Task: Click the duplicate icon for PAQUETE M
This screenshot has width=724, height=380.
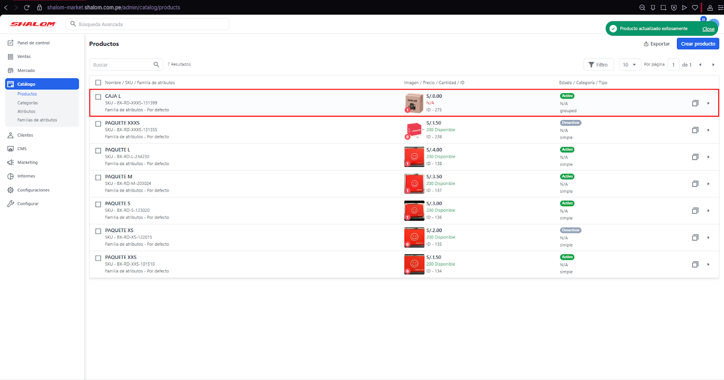Action: [x=695, y=184]
